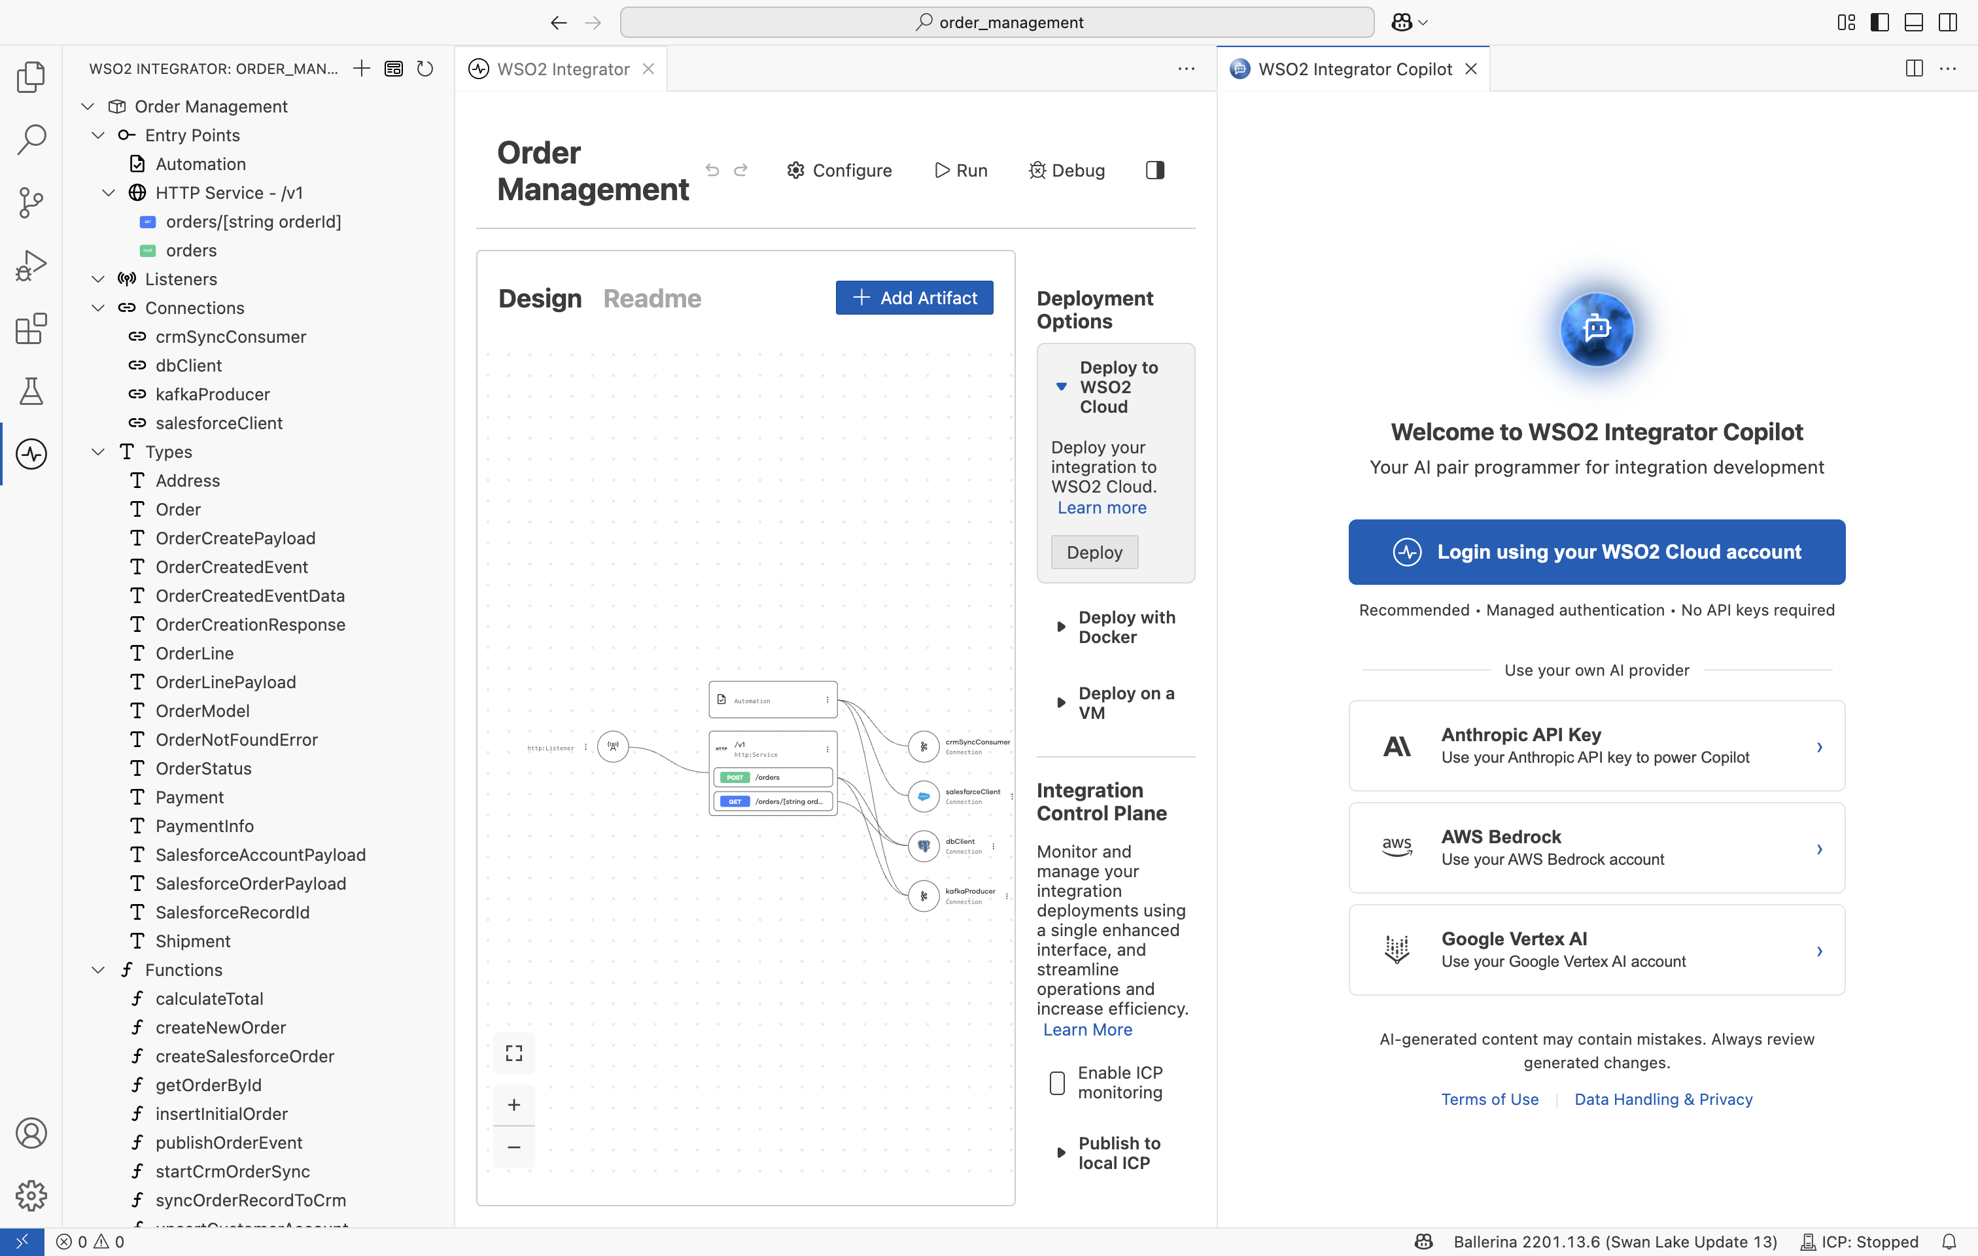This screenshot has height=1256, width=1978.
Task: Collapse the Entry Points tree node
Action: tap(99, 135)
